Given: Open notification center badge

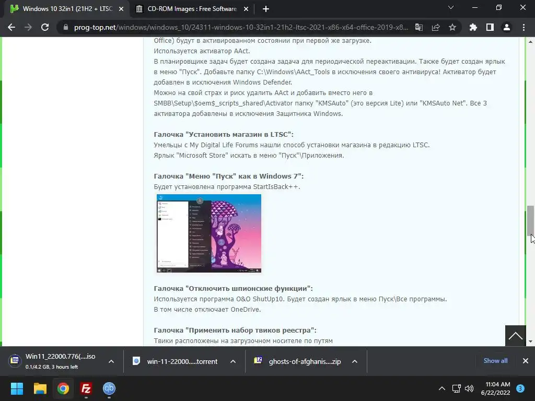Looking at the screenshot, I should click(520, 388).
